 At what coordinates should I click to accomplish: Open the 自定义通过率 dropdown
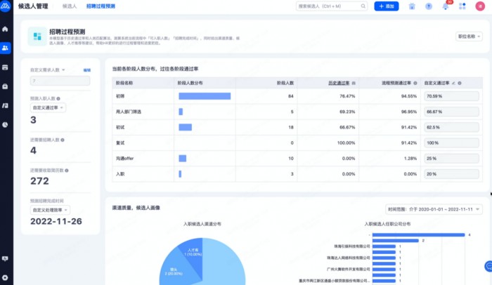click(48, 107)
